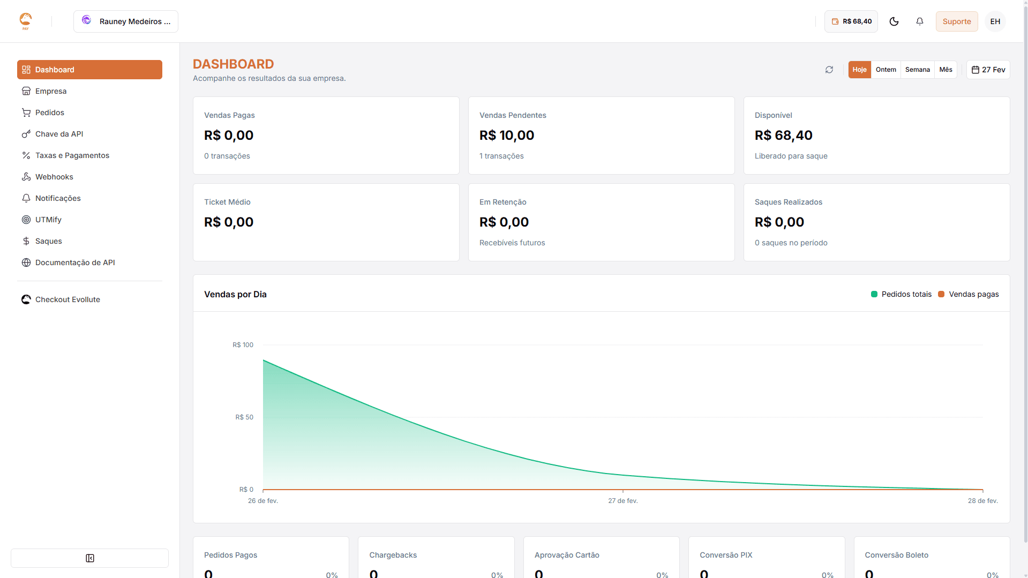Click the Suporte button
1028x578 pixels.
point(956,21)
